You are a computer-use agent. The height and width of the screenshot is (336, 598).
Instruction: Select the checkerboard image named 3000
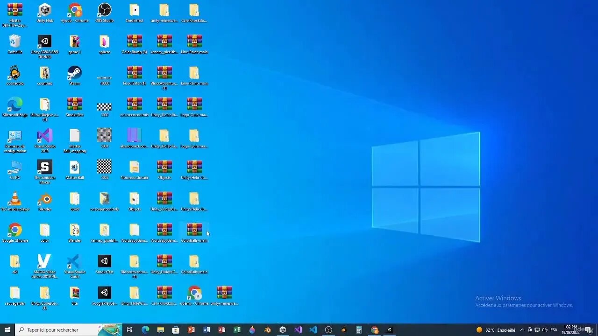coord(105,110)
